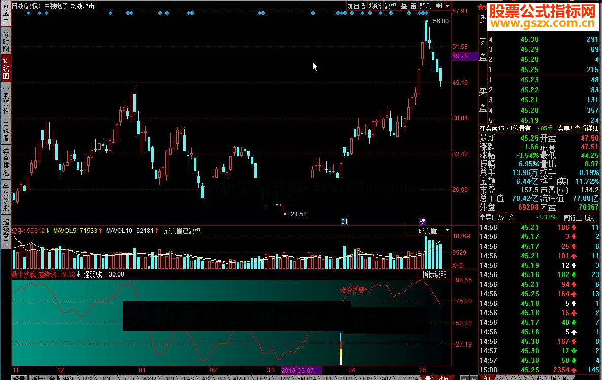Image resolution: width=602 pixels, height=380 pixels.
Task: Switch to 分时图 view
Action: coord(6,41)
